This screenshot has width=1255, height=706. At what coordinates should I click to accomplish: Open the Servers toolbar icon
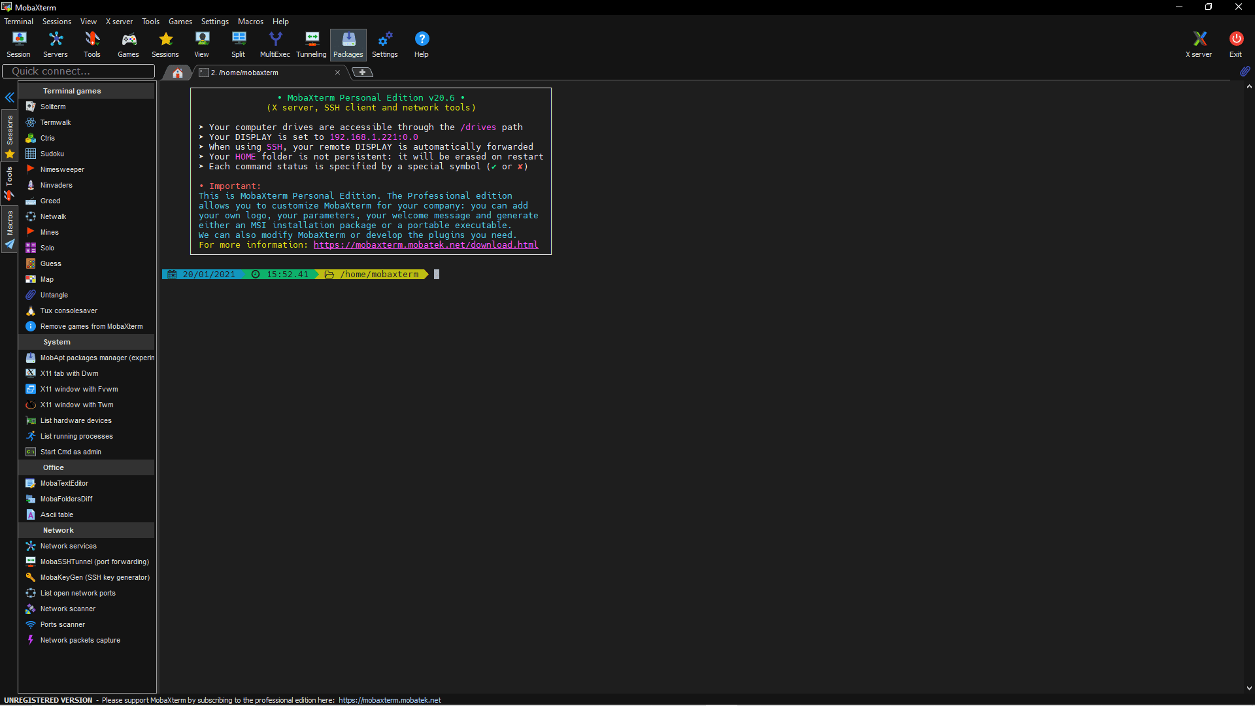click(56, 44)
